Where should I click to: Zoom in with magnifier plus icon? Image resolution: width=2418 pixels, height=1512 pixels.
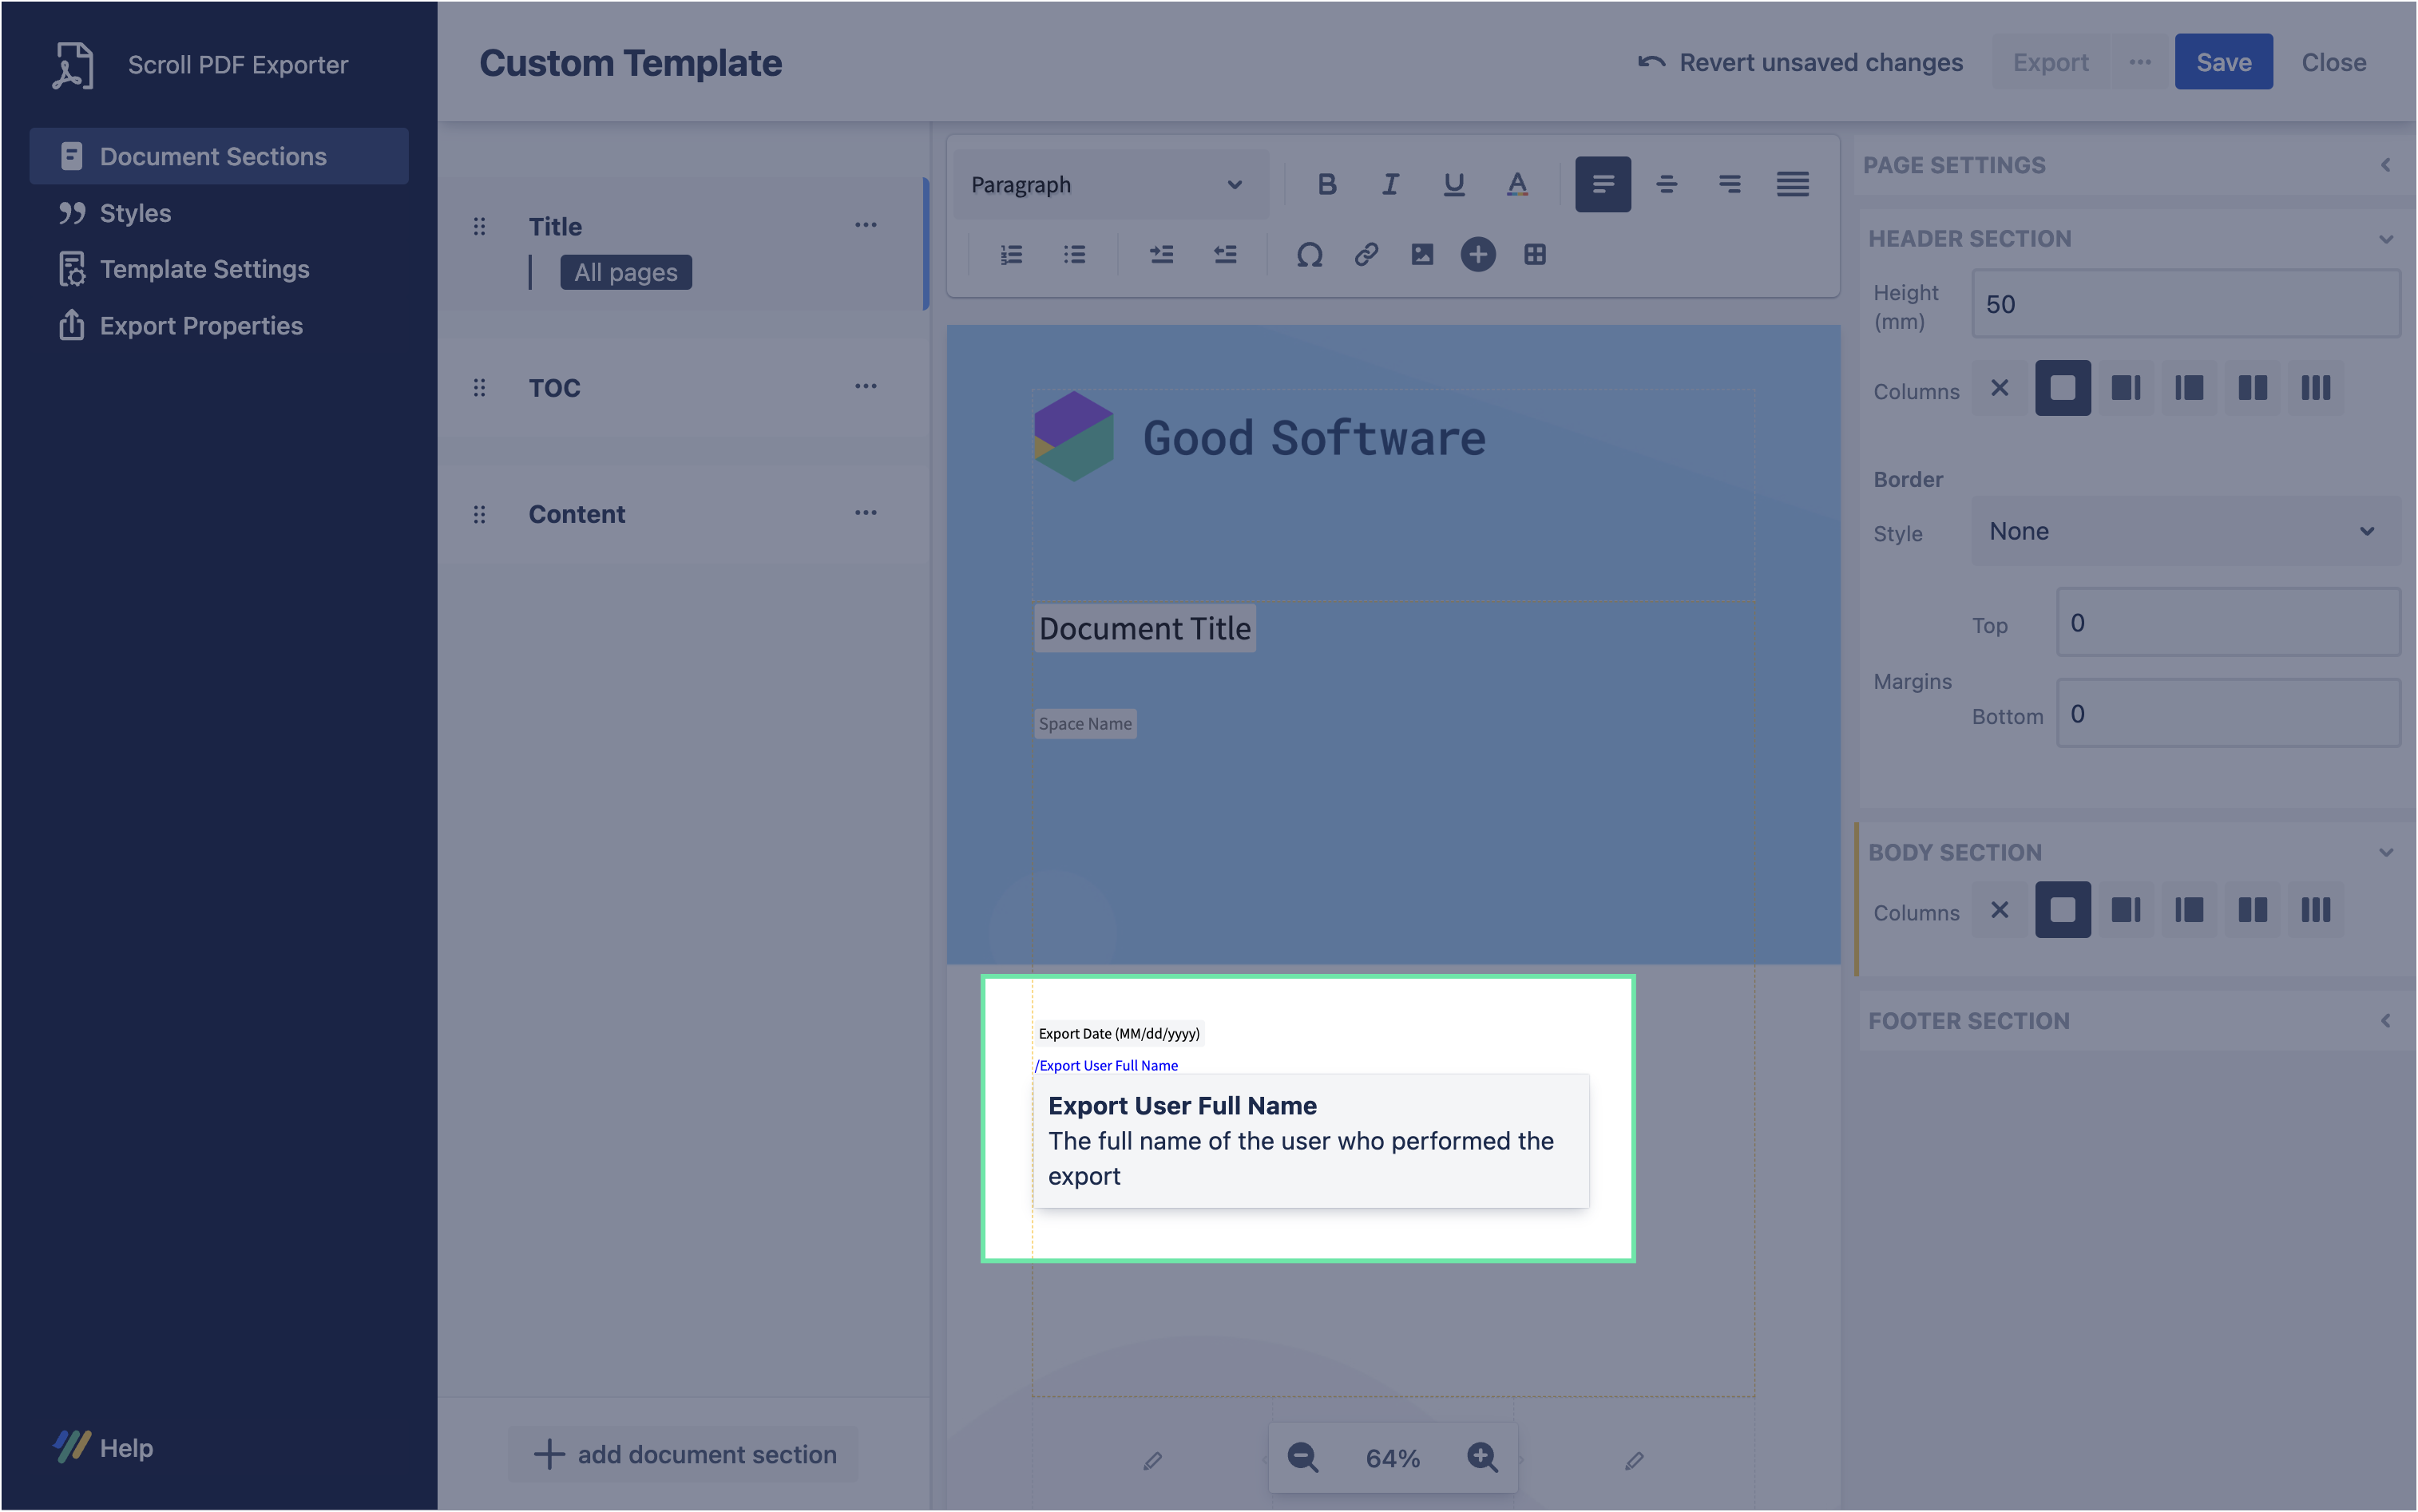(x=1482, y=1457)
